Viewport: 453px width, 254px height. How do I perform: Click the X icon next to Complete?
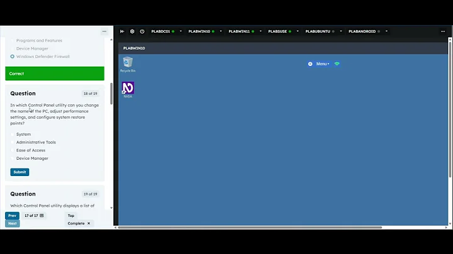(x=89, y=223)
